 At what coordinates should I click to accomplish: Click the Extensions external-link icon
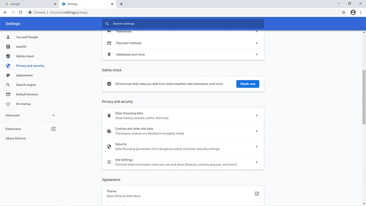point(54,129)
